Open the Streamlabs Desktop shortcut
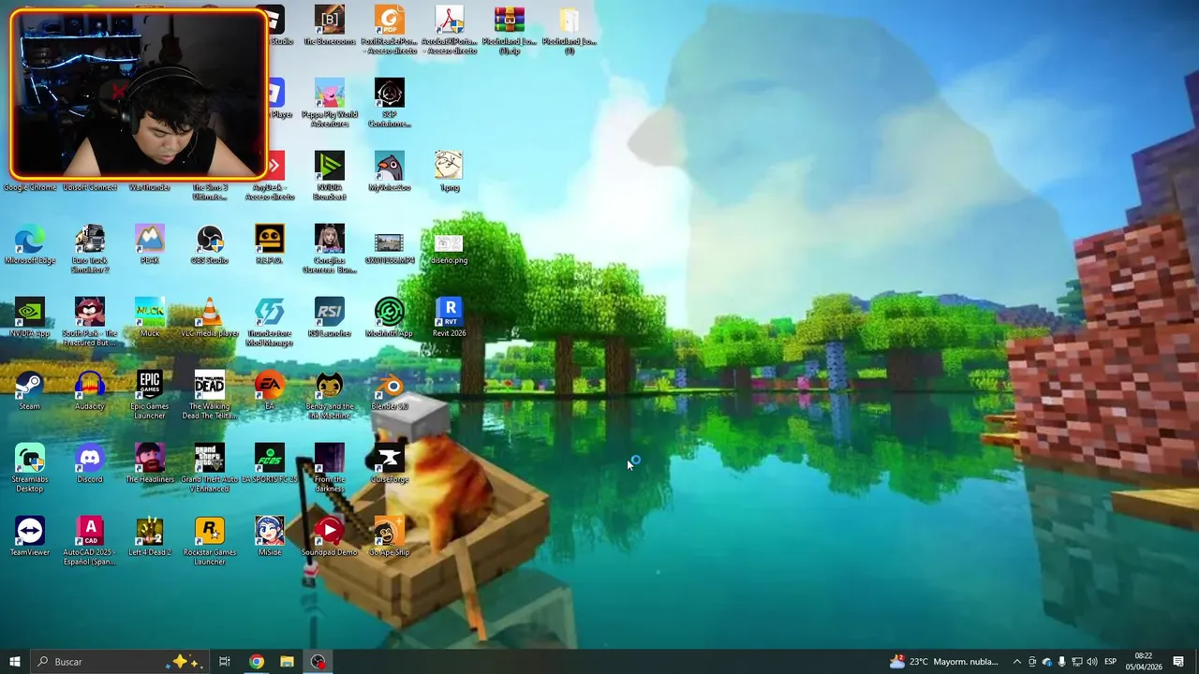This screenshot has width=1199, height=674. point(30,467)
